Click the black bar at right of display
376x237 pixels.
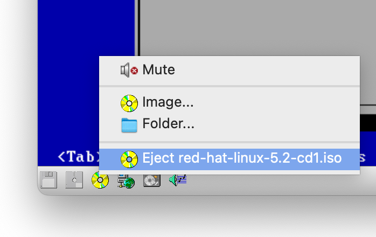coord(368,123)
